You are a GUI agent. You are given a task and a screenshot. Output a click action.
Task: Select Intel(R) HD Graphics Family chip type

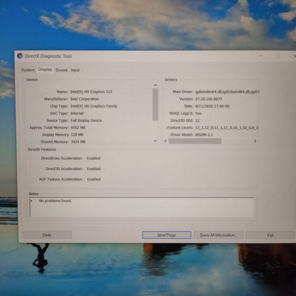[94, 106]
